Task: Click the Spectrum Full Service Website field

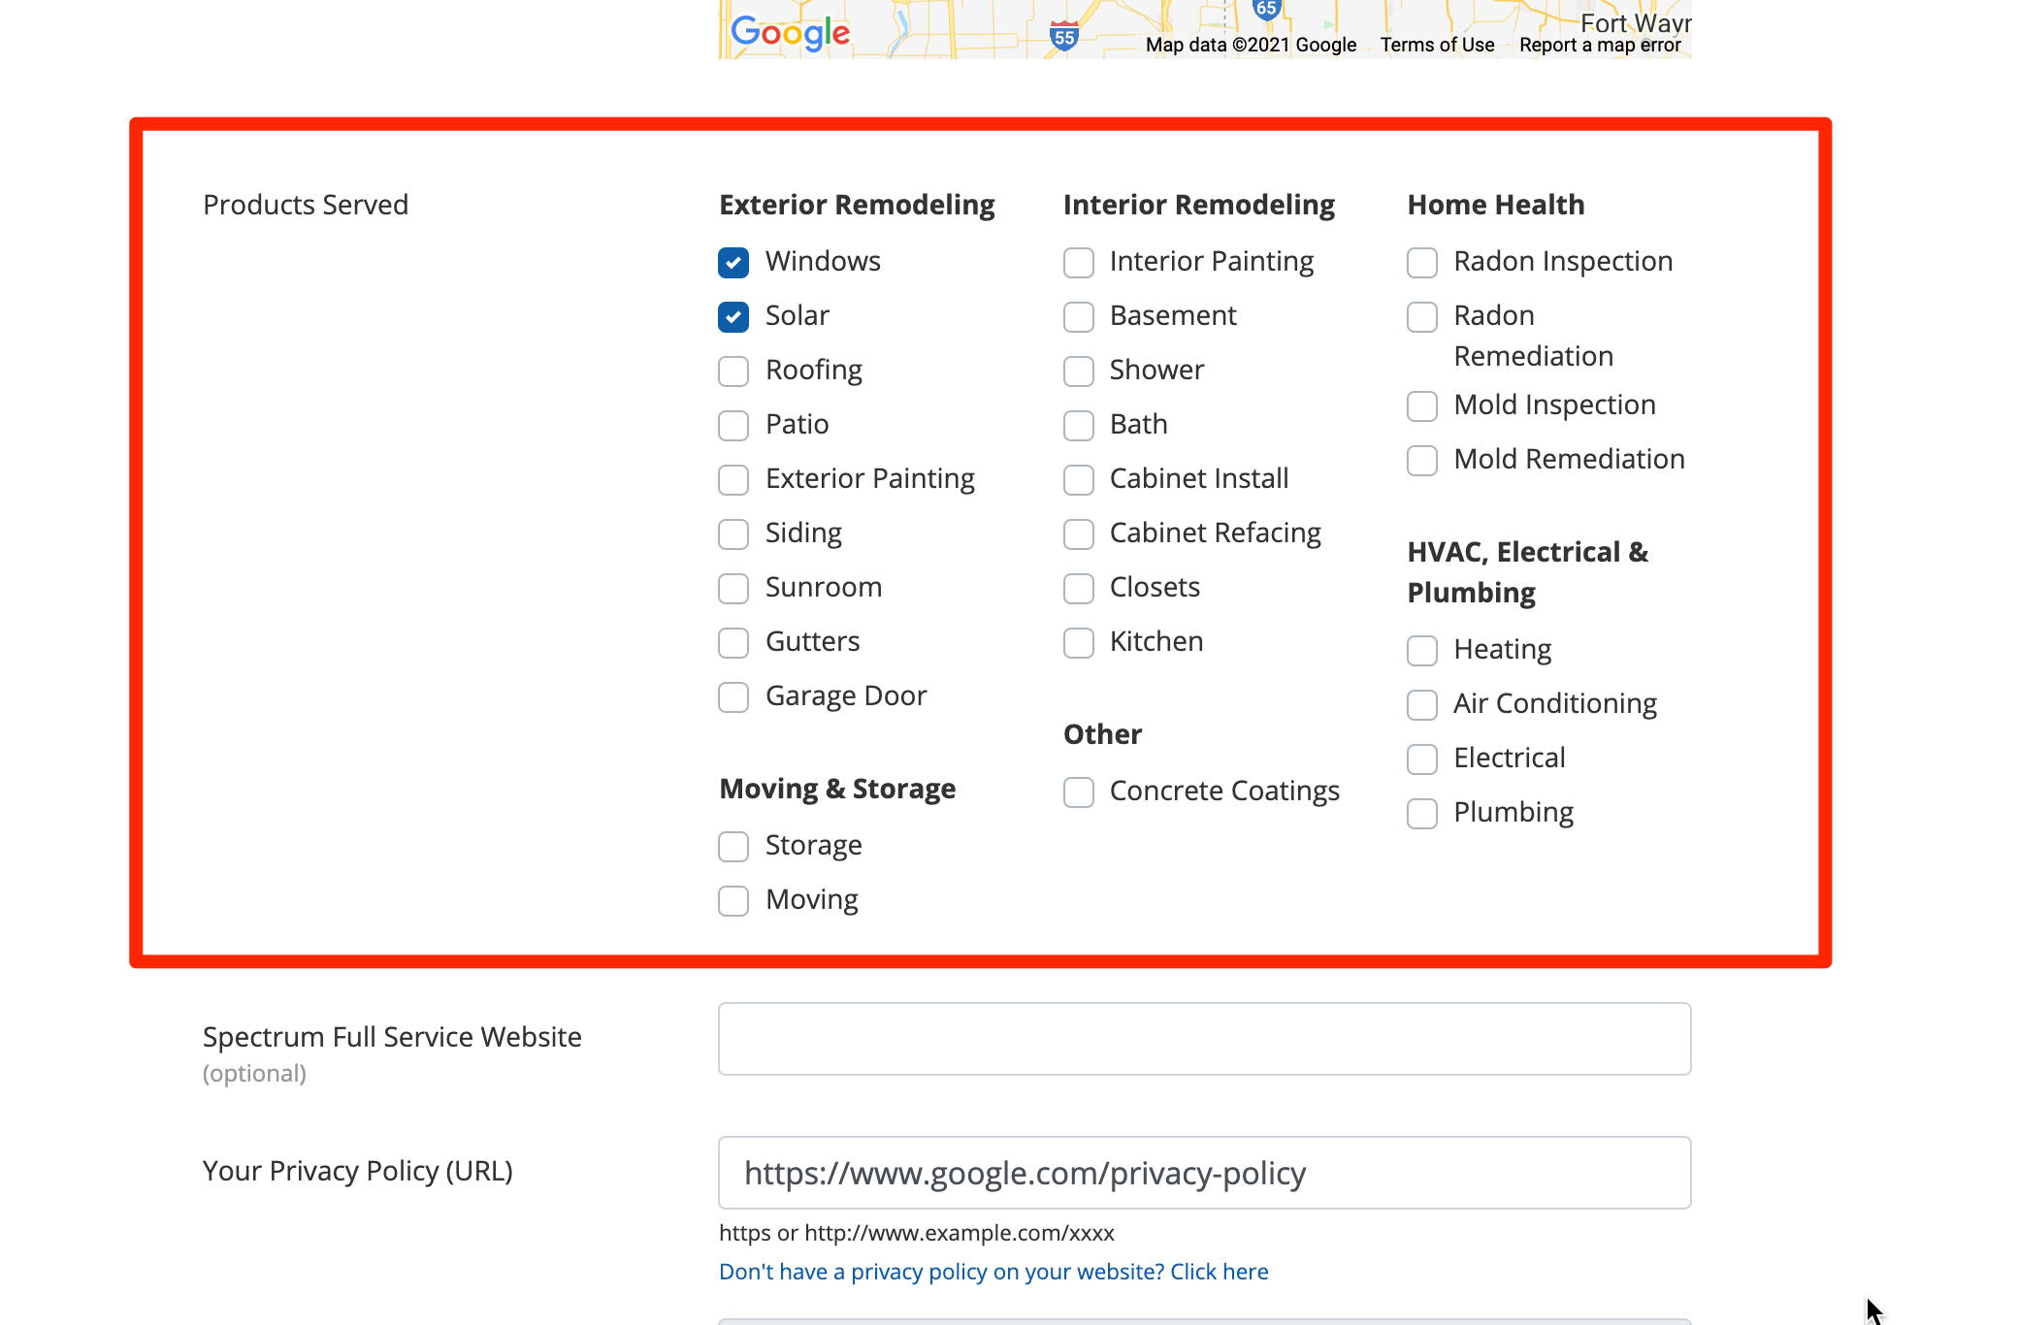Action: click(1204, 1038)
